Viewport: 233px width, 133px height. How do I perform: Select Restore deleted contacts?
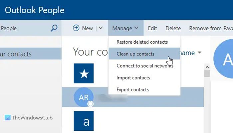(144, 42)
